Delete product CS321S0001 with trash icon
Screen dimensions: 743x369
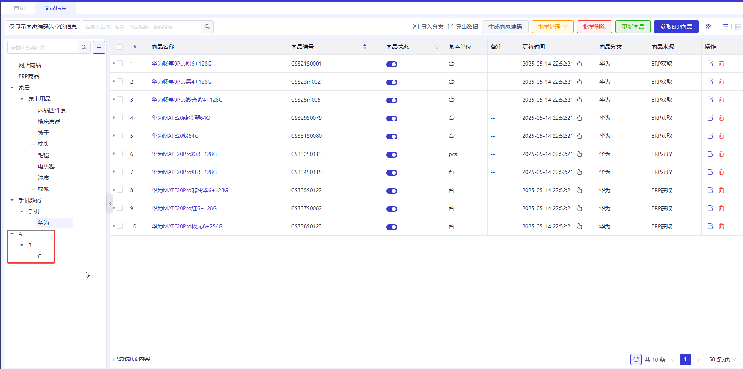[x=722, y=64]
